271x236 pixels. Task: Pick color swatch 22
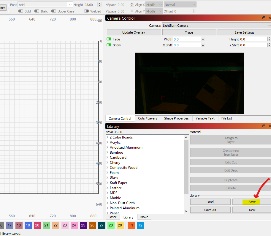(56, 225)
